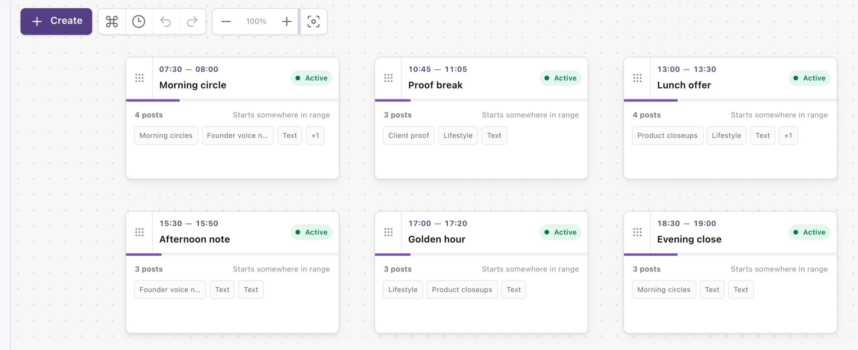Grab the Afternoon note card drag handle
The image size is (858, 350).
[x=139, y=232]
